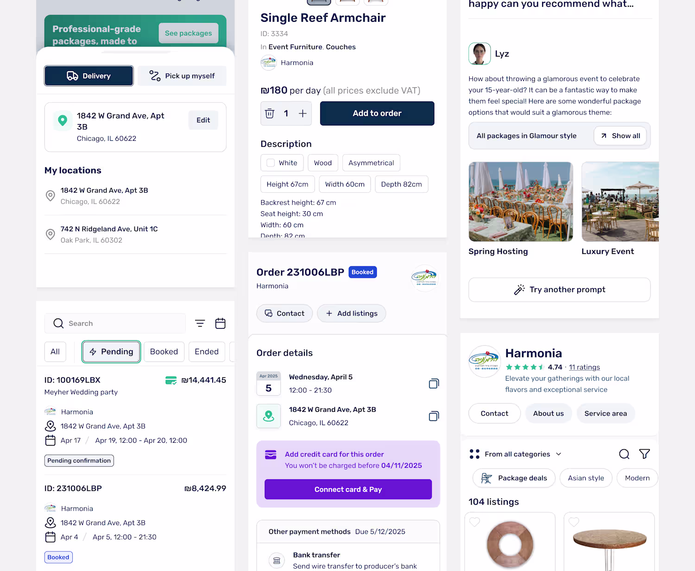The height and width of the screenshot is (571, 695).
Task: Copy the 1842 W Grand Ave address
Action: [x=434, y=416]
